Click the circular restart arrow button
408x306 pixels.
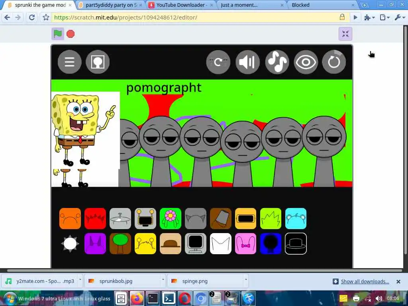coord(334,62)
